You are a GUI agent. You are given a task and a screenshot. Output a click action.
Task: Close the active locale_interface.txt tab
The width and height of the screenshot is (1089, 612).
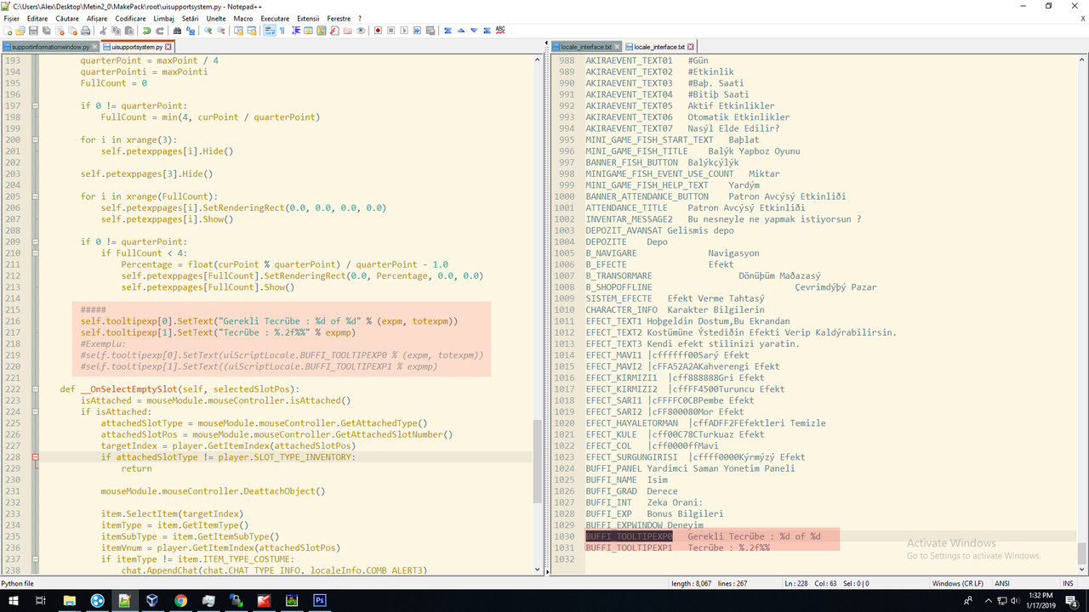[691, 47]
